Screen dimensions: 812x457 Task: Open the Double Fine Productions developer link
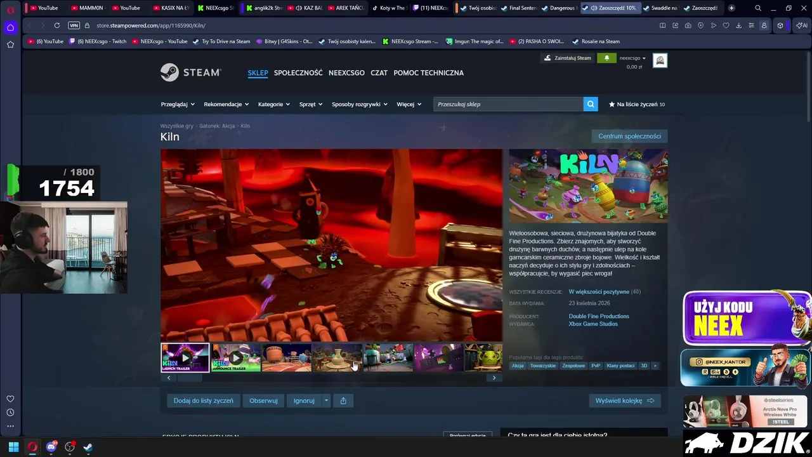tap(599, 316)
